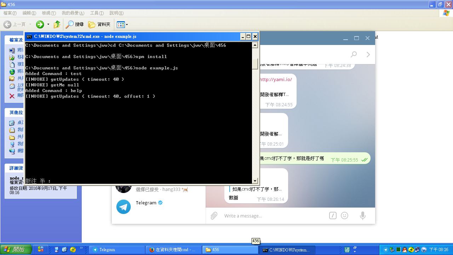Image resolution: width=453 pixels, height=255 pixels.
Task: Open the http://yami.io/ link in chat
Action: coord(276,79)
